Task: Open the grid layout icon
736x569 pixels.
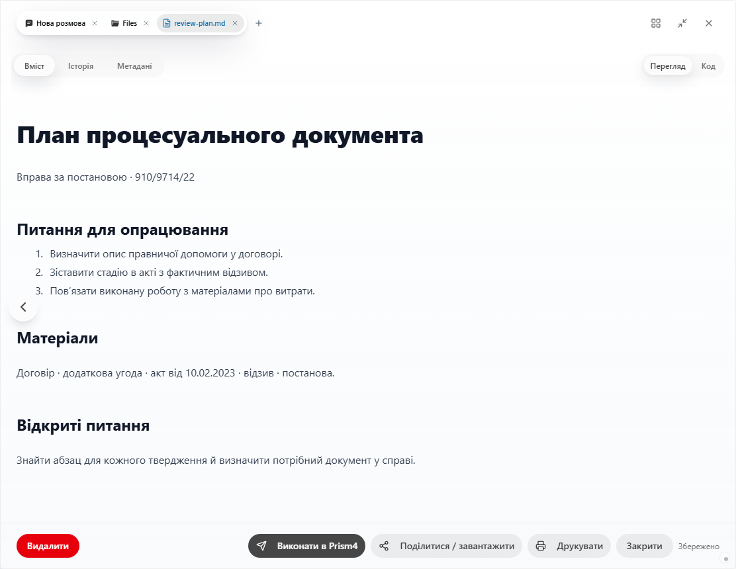Action: [x=656, y=23]
